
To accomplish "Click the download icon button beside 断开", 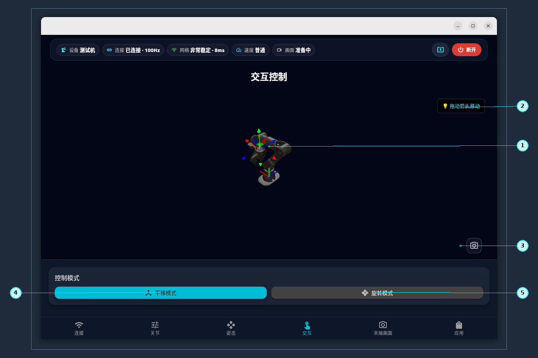I will click(x=440, y=50).
